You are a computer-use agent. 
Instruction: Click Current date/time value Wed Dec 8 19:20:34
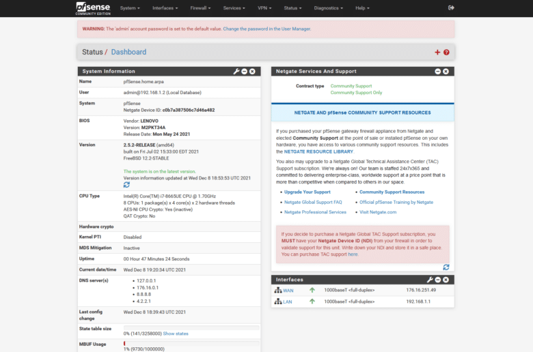point(154,270)
